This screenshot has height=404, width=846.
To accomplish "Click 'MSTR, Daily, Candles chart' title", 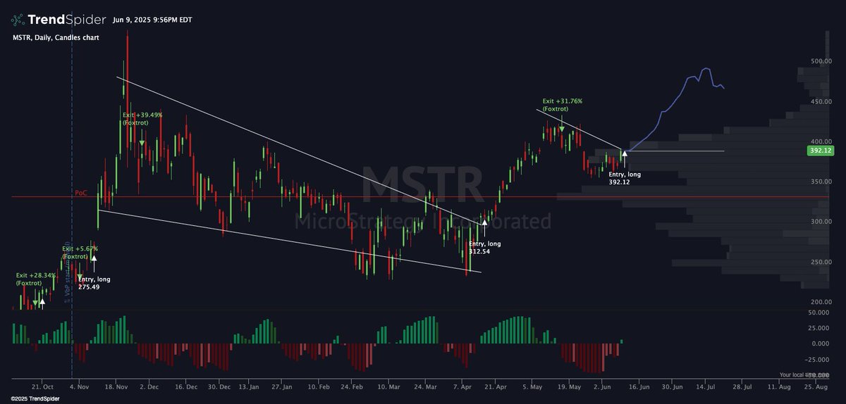I will (56, 37).
